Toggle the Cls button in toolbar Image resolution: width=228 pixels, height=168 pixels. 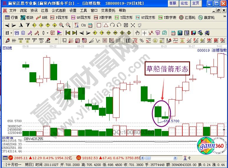83,25
